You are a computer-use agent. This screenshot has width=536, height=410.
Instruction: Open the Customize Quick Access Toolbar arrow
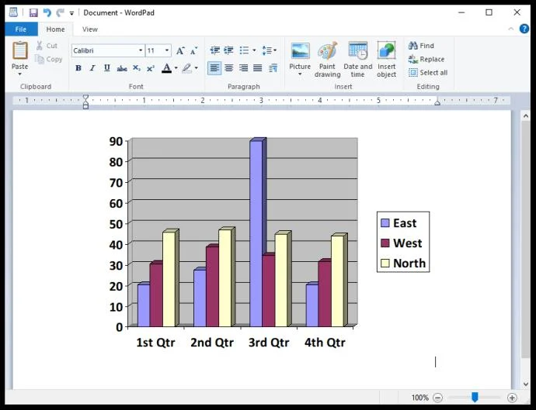point(71,13)
